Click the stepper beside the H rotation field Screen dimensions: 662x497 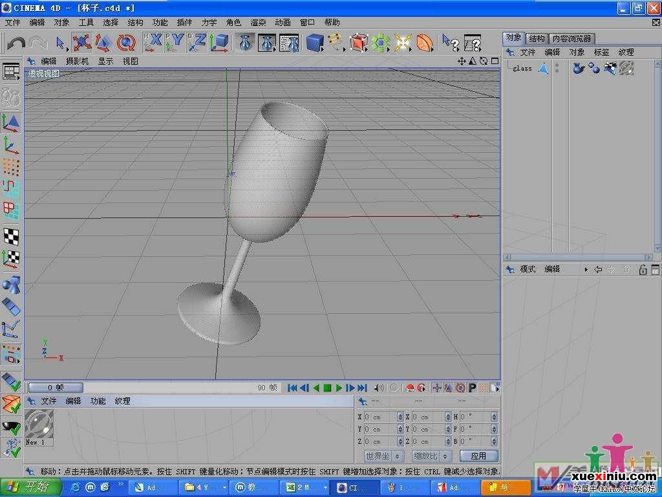(494, 417)
